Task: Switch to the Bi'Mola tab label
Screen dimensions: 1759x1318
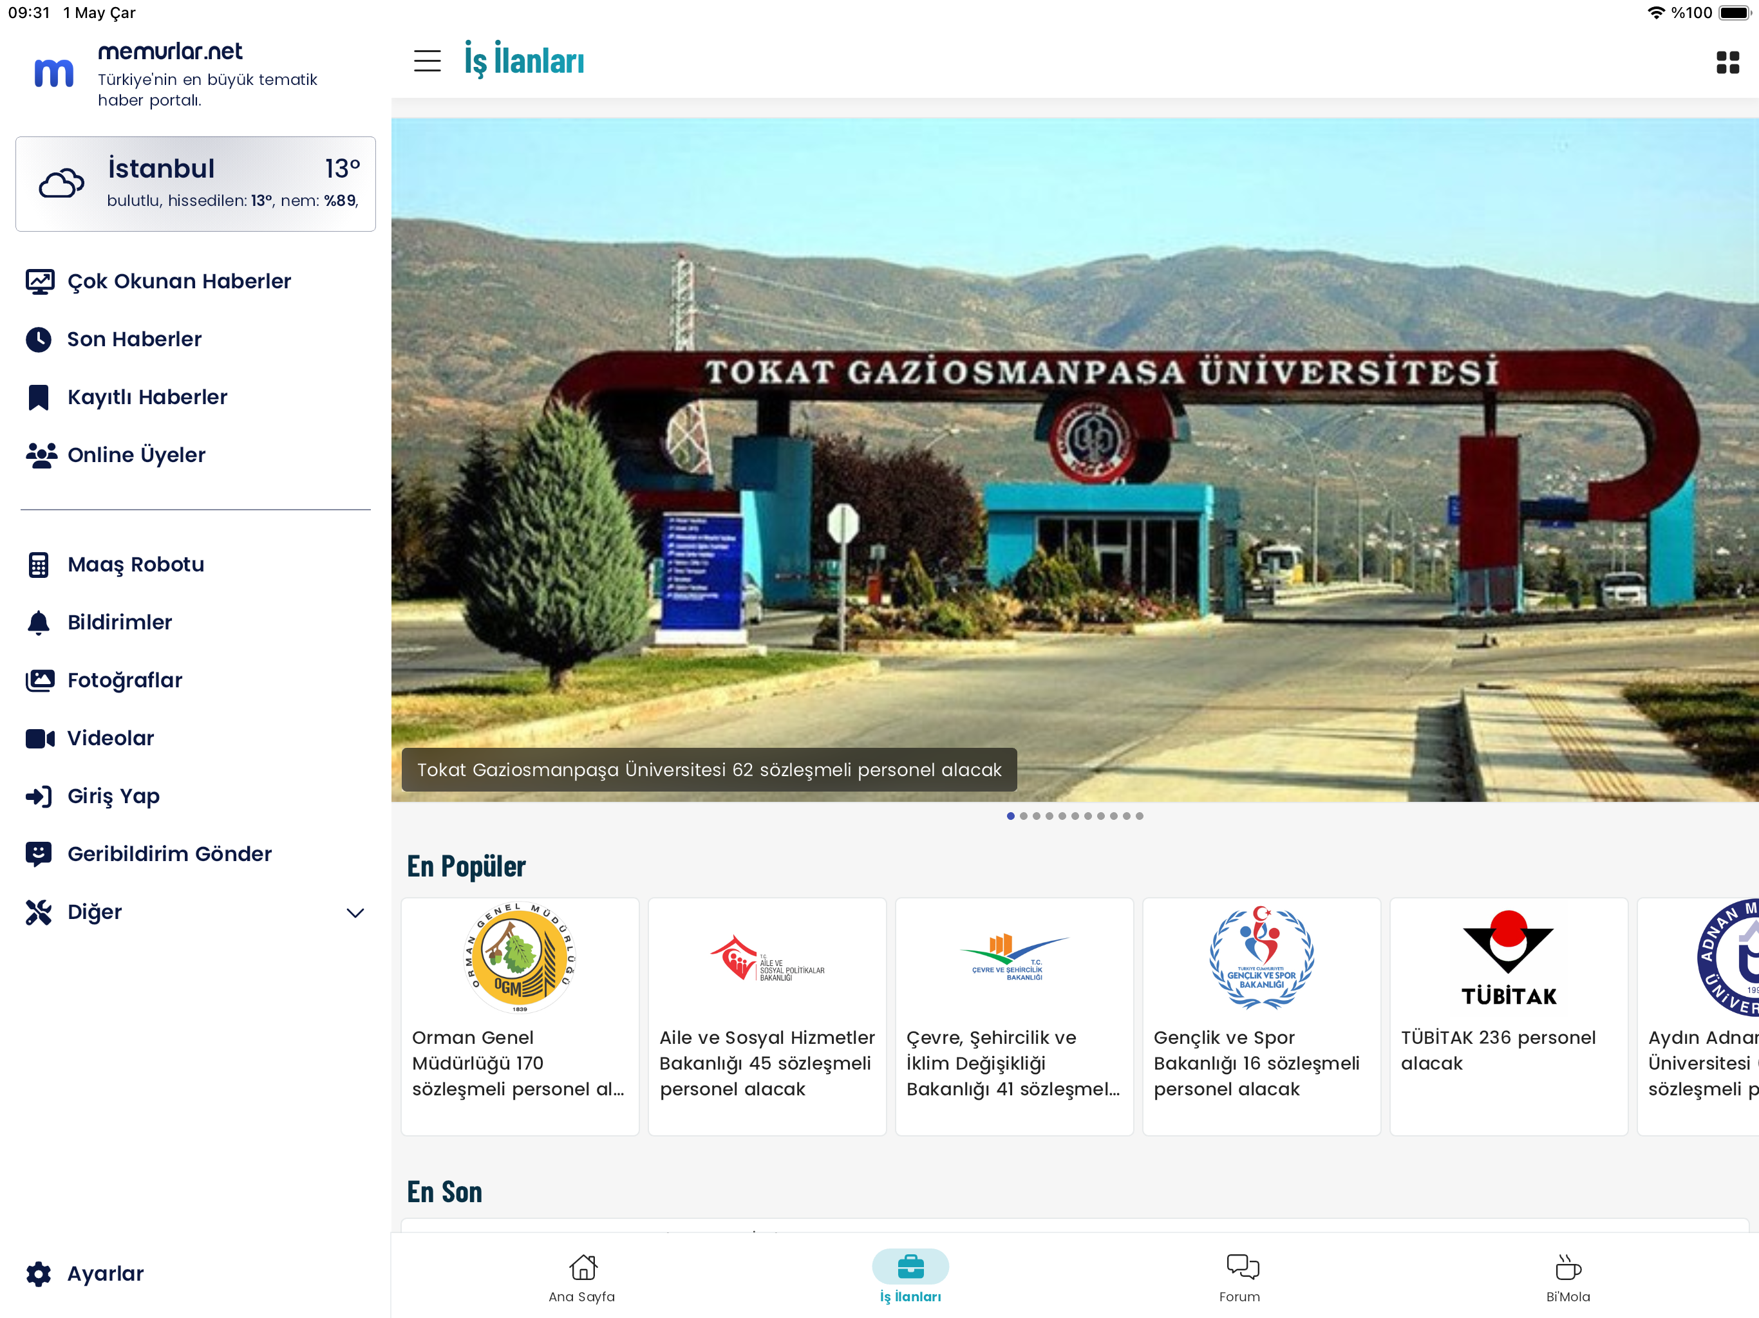Action: click(1567, 1297)
